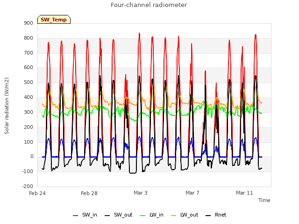Click the orange LW_out legend color marker
This screenshot has height=224, width=299.
tap(174, 216)
